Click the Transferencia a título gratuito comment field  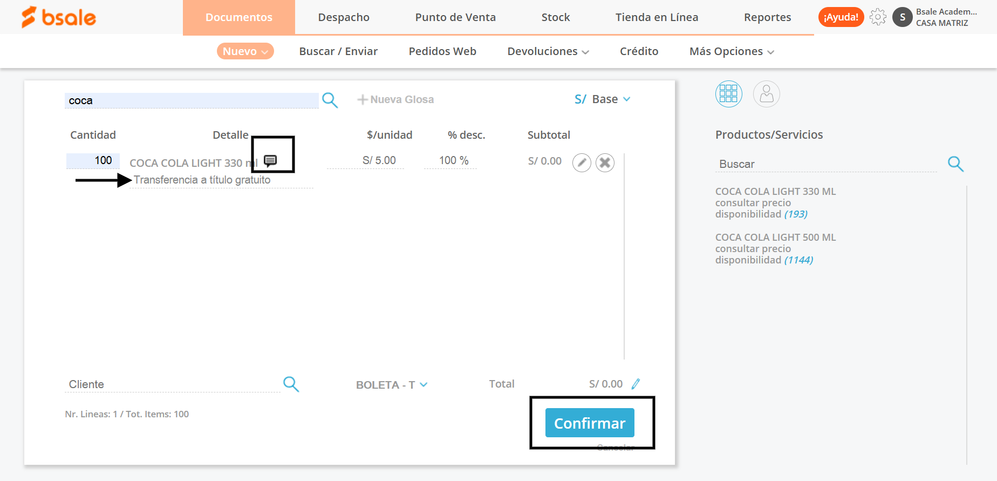[x=222, y=180]
